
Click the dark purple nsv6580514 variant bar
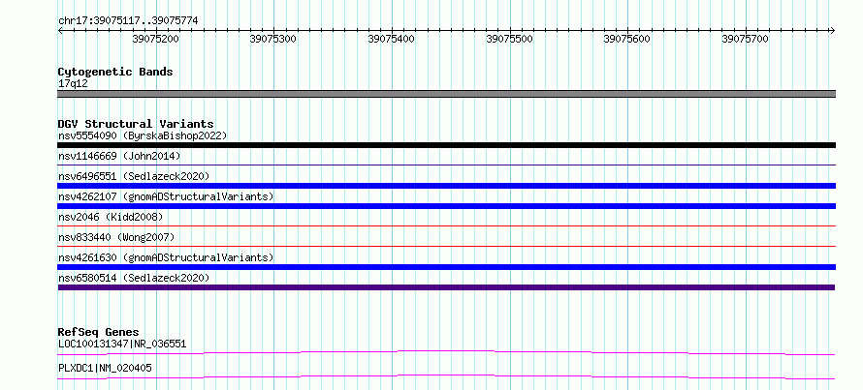(447, 287)
